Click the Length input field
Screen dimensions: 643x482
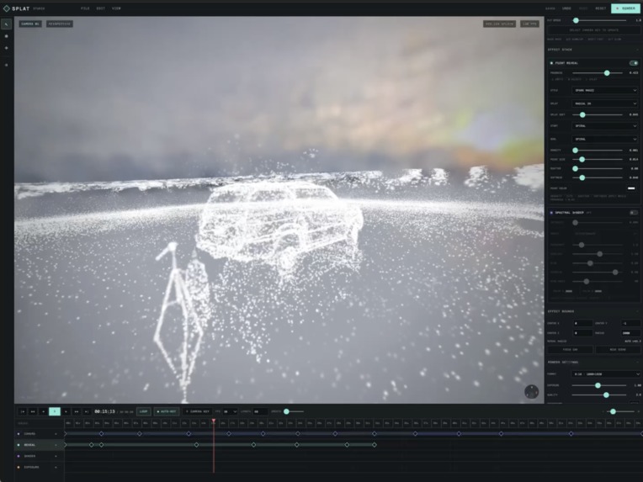[260, 411]
